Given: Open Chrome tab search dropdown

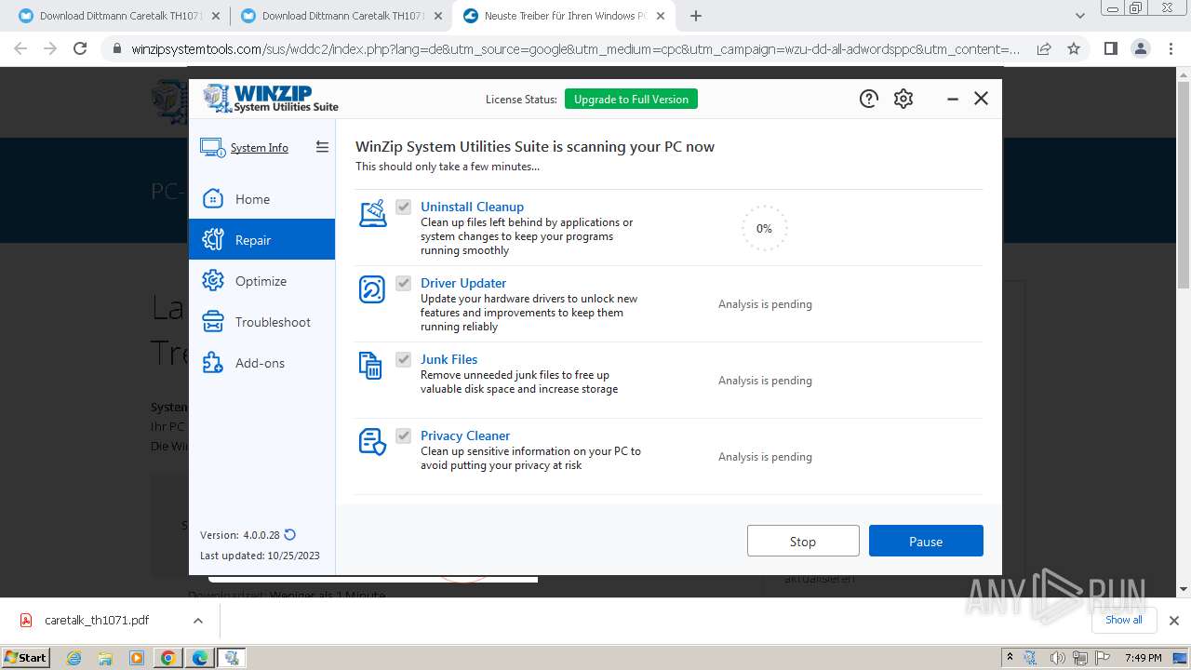Looking at the screenshot, I should [1080, 16].
